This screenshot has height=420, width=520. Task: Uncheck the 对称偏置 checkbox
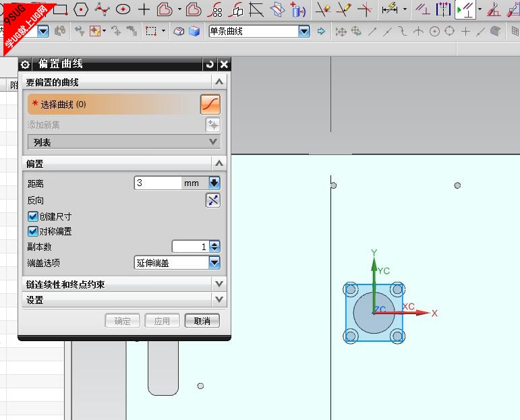pyautogui.click(x=33, y=231)
